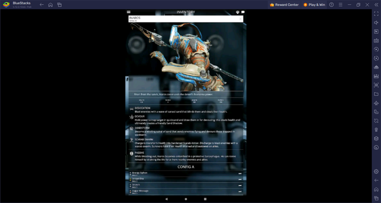Click the Install APK icon

point(376,76)
